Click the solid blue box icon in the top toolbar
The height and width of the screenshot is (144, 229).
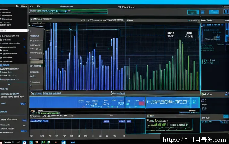[226, 11]
